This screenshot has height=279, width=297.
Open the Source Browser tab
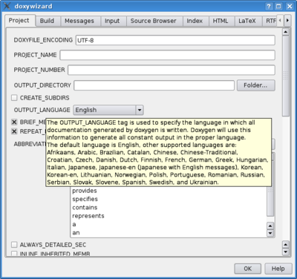point(154,21)
